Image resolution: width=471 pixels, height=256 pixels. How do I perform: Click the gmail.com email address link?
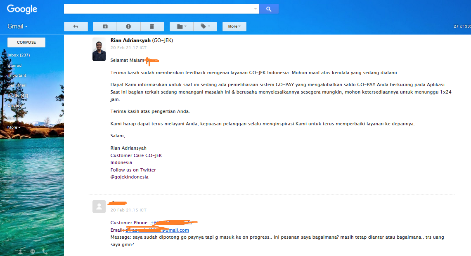click(x=157, y=230)
